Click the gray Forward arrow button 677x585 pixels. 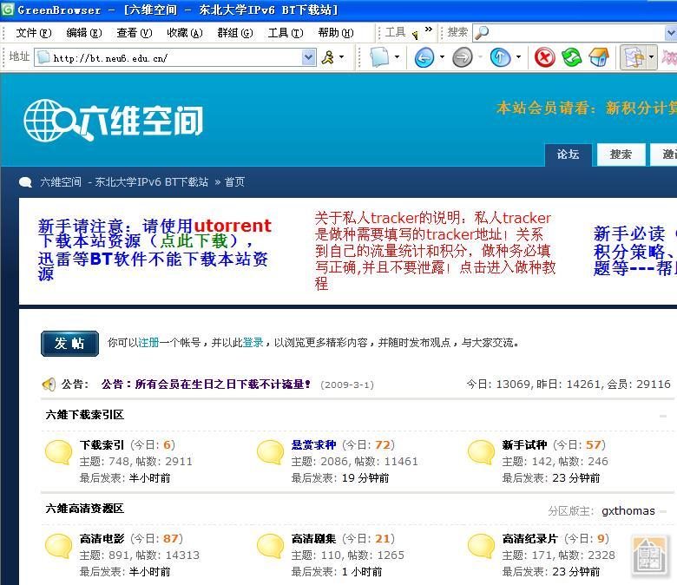point(463,57)
